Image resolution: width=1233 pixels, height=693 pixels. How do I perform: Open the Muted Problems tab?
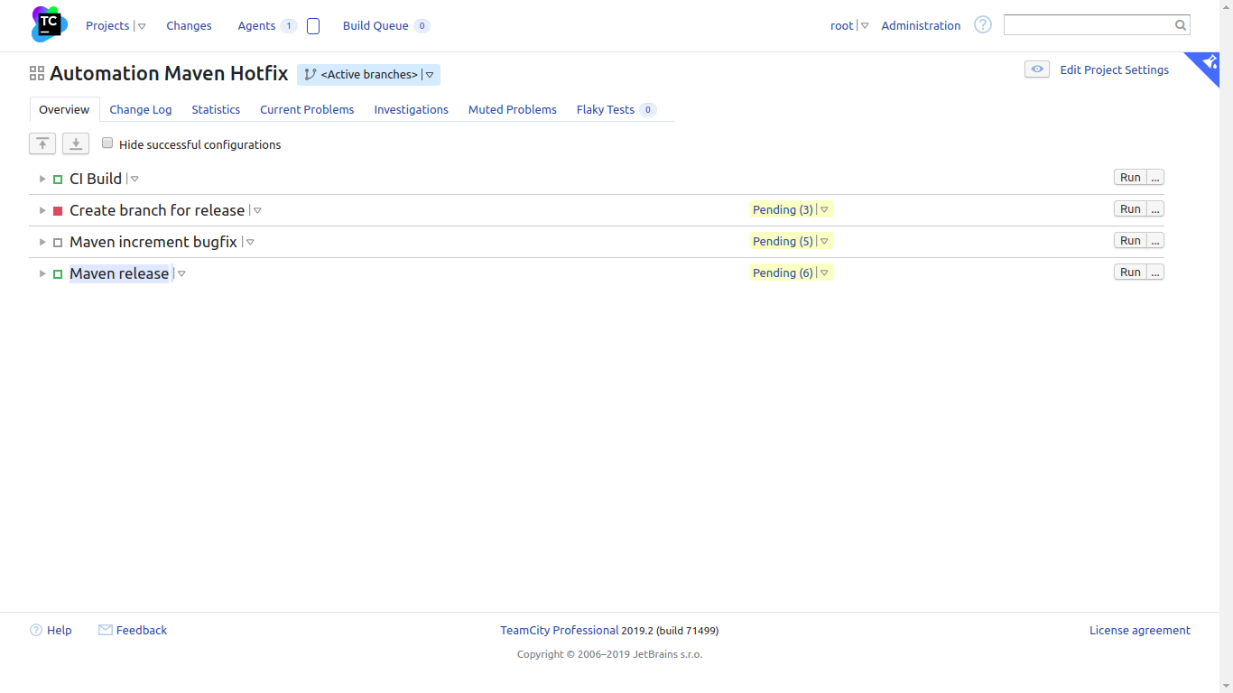(513, 109)
